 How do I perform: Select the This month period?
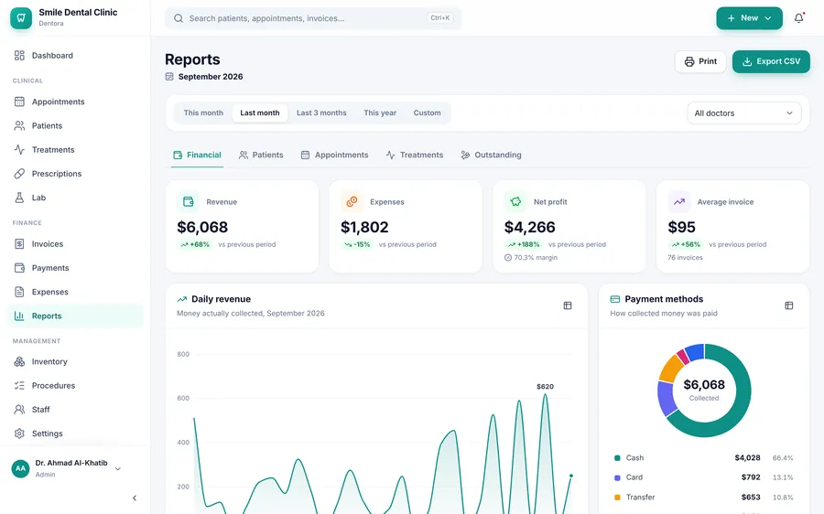pos(203,112)
